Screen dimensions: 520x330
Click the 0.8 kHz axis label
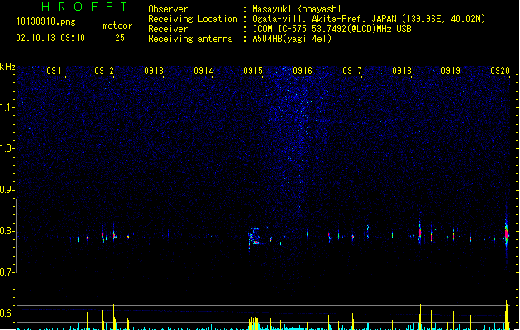7,231
